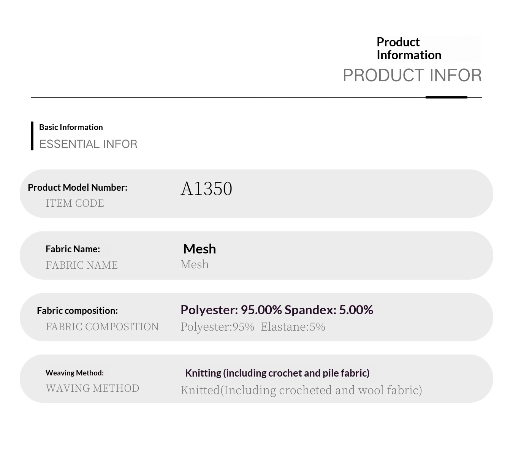The height and width of the screenshot is (456, 513).
Task: Select the gray "FABRIC COMPOSITION" caption
Action: click(102, 327)
